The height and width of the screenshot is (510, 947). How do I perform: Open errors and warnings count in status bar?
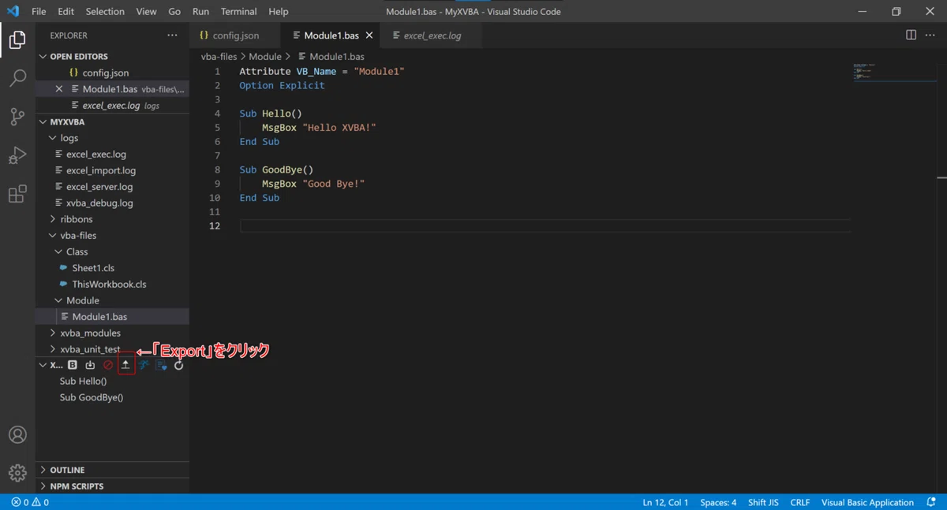coord(30,502)
